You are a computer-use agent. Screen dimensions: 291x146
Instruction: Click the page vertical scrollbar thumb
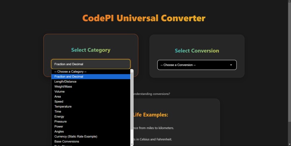pos(289,62)
